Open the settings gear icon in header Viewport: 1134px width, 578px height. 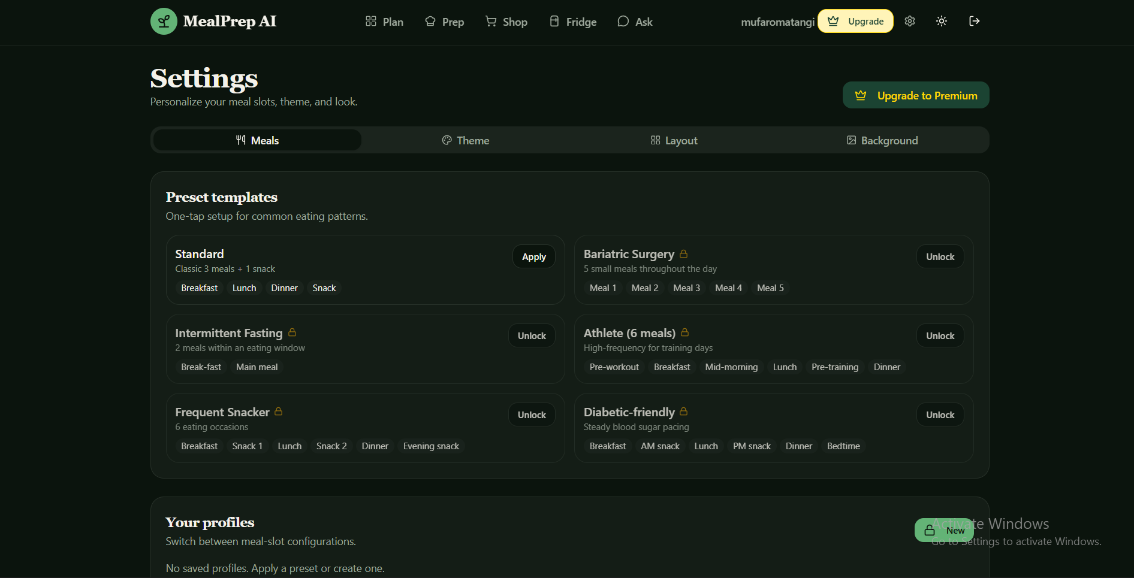(910, 21)
